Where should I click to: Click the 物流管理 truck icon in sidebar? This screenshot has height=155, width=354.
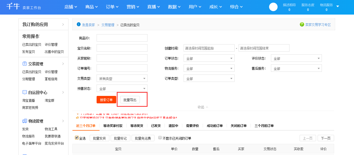[25, 121]
